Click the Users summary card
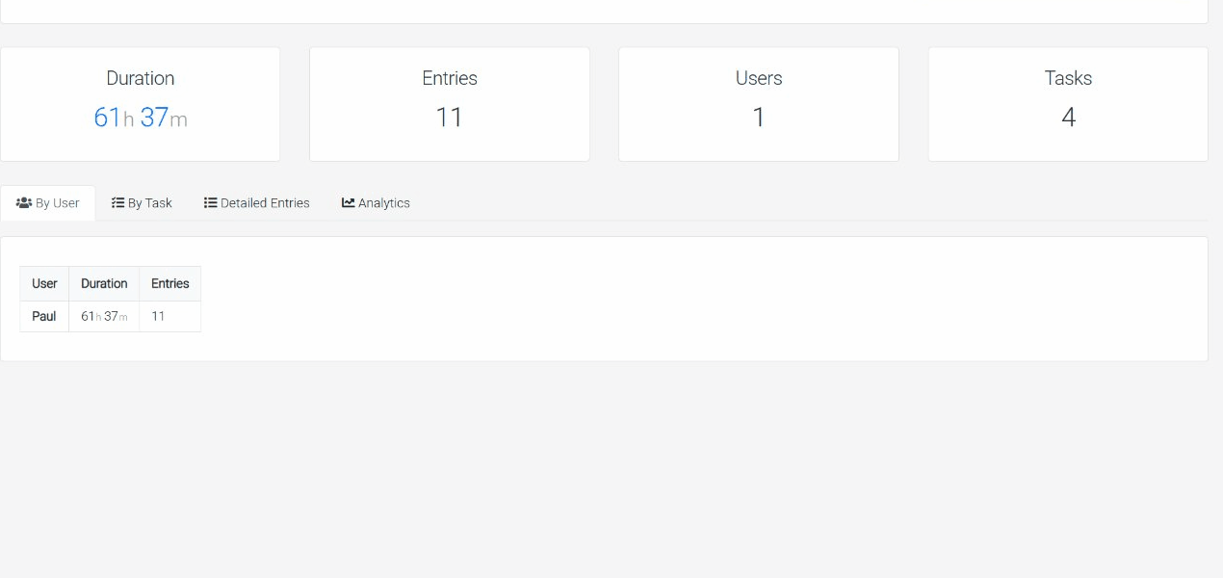 click(x=758, y=103)
